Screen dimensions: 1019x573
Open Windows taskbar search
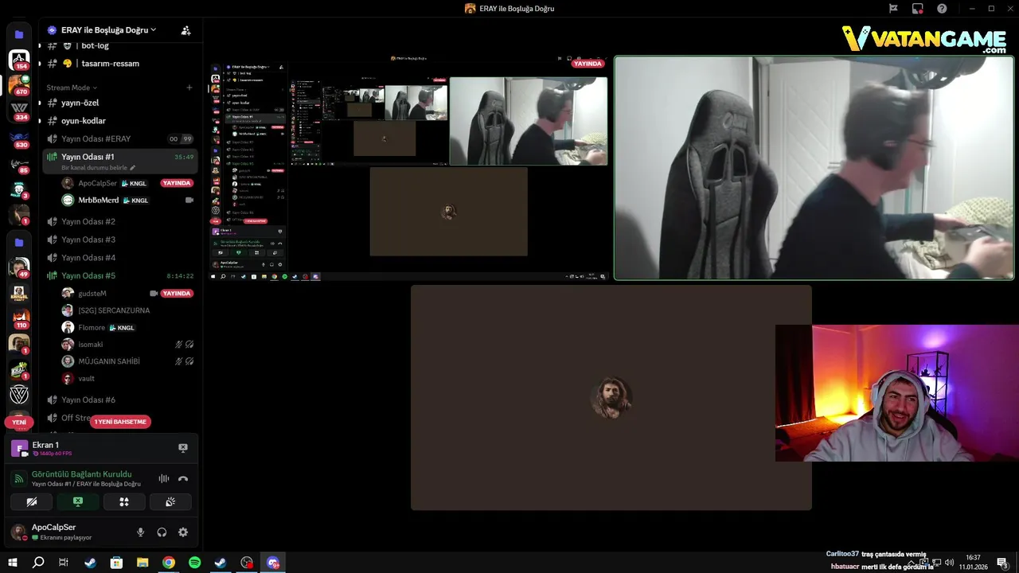click(38, 563)
